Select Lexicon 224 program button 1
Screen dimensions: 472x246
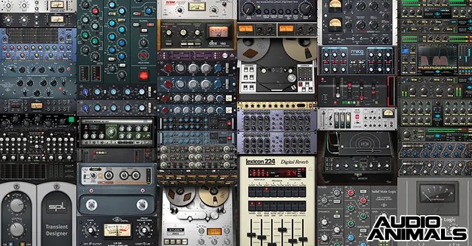click(x=252, y=192)
